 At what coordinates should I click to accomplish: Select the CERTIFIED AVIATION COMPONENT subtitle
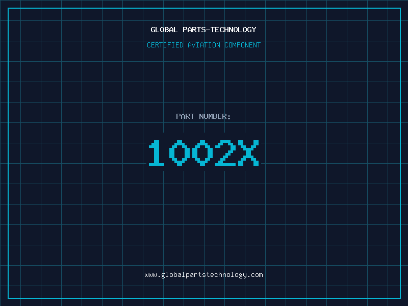pos(203,45)
